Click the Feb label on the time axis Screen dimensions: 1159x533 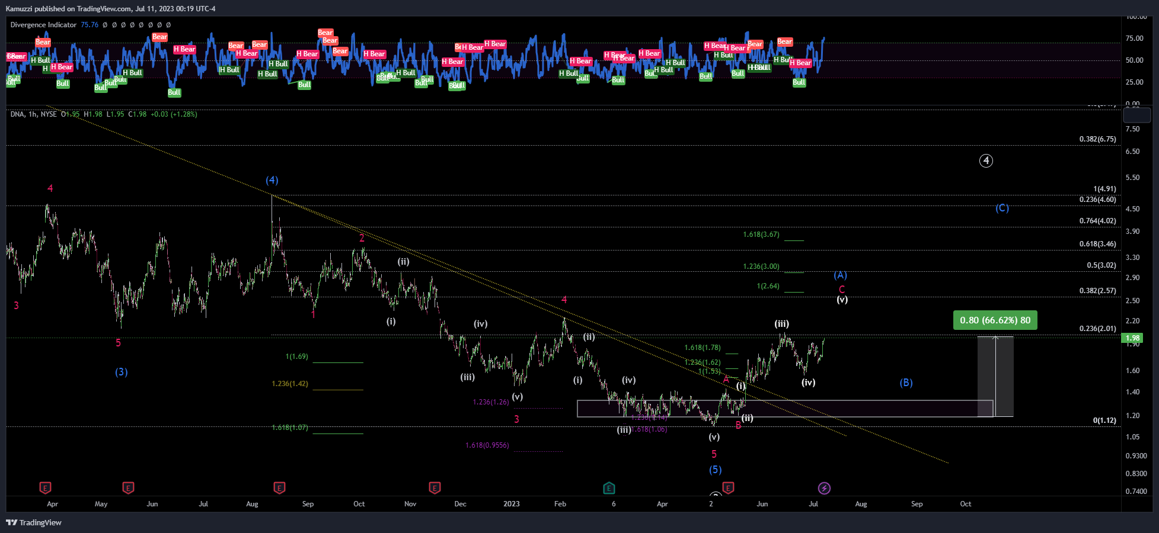[x=560, y=504]
